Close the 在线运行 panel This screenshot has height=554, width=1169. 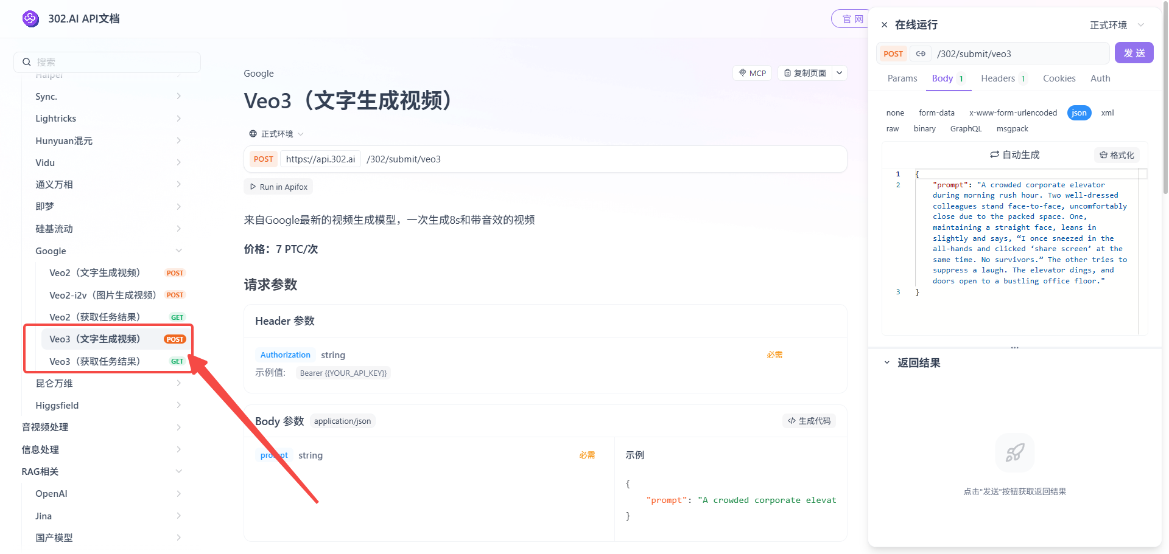click(x=884, y=25)
